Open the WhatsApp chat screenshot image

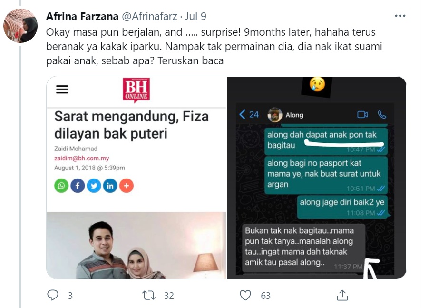317,178
